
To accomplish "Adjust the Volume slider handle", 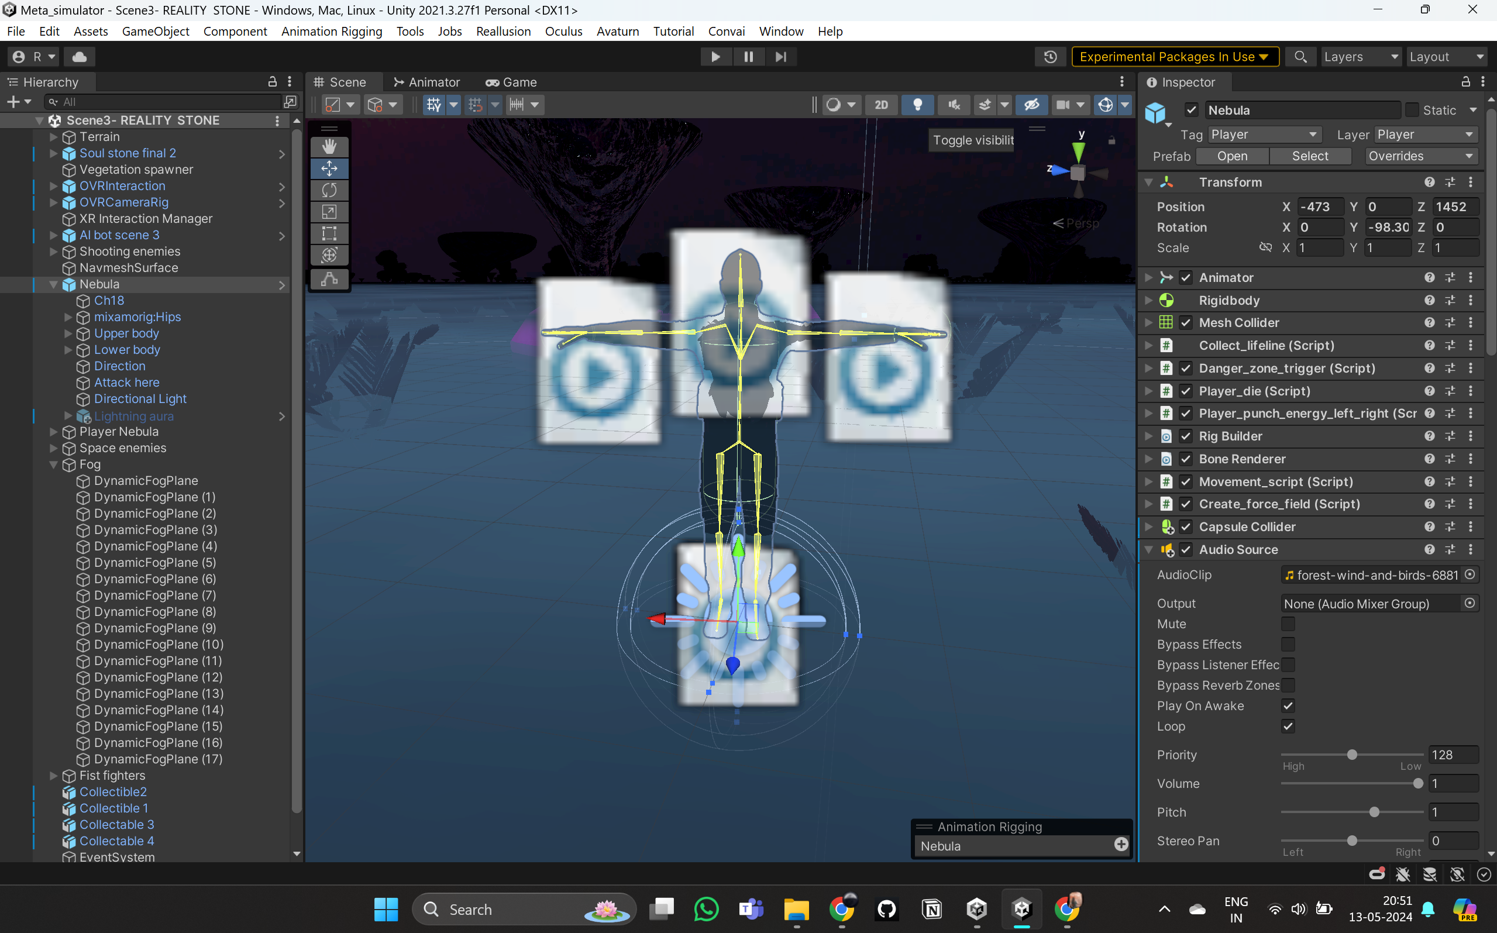I will [1417, 784].
